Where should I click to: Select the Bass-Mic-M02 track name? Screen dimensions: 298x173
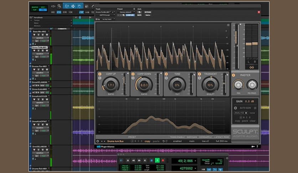(x=39, y=31)
